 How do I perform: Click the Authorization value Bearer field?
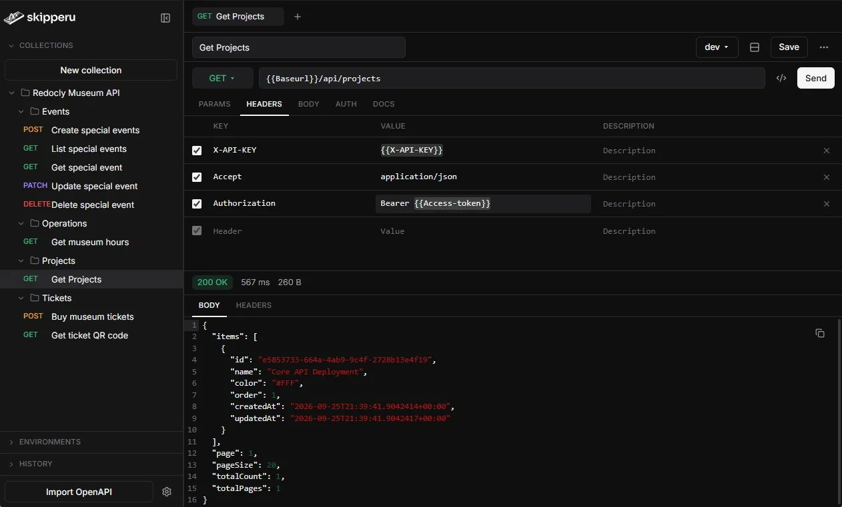(483, 204)
